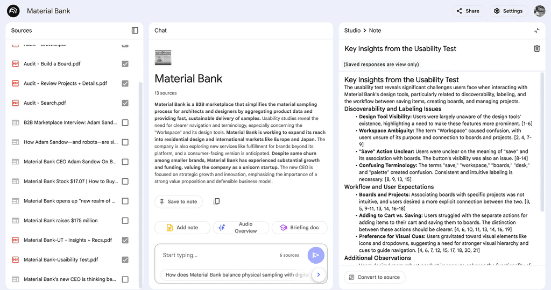Viewport: 551px width, 290px height.
Task: Click the note content scrollbar
Action: tap(542, 142)
